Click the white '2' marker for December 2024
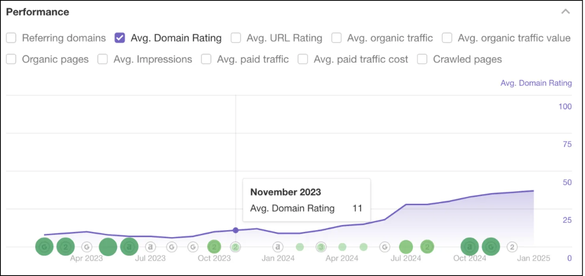 512,247
